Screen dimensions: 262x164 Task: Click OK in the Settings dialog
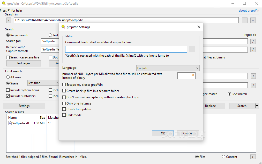pyautogui.click(x=163, y=133)
